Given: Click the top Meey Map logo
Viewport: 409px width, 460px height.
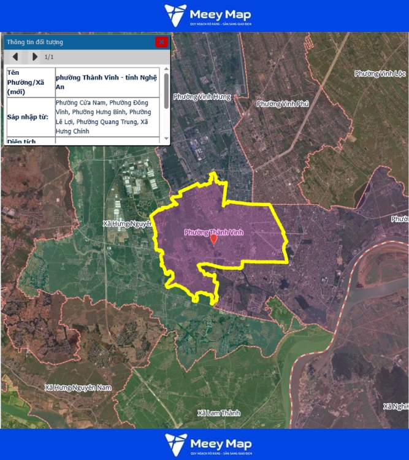Looking at the screenshot, I should [x=208, y=15].
